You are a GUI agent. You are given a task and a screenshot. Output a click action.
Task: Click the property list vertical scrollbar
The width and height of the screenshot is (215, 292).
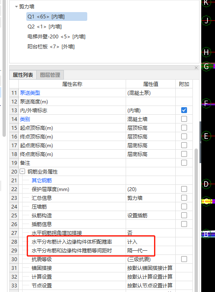tap(196, 220)
